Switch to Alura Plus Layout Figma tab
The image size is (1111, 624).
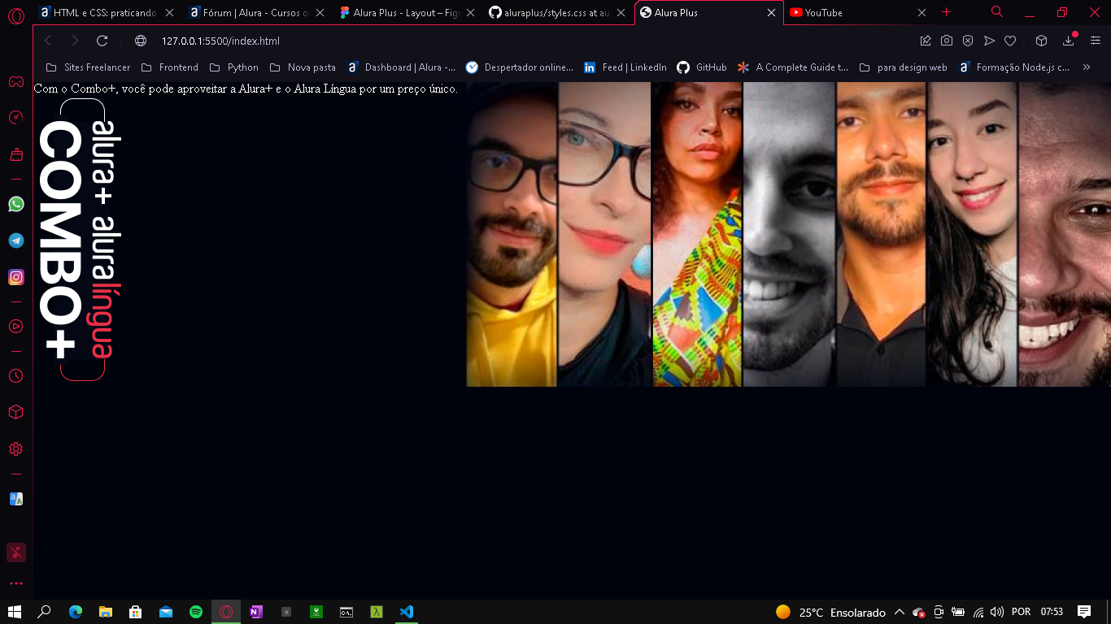click(407, 13)
